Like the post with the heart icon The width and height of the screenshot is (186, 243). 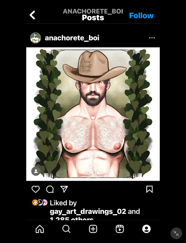click(36, 189)
